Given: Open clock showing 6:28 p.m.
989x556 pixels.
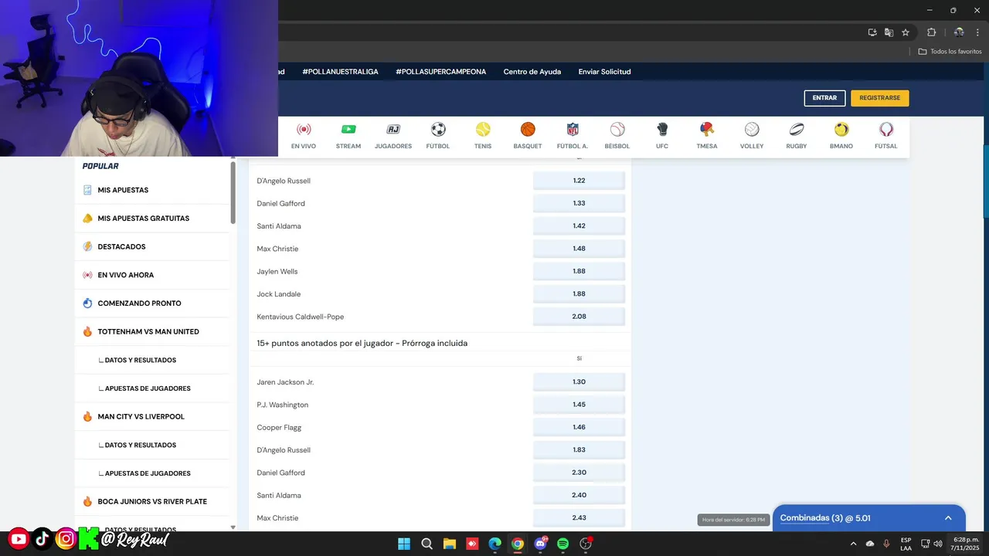Looking at the screenshot, I should tap(964, 544).
